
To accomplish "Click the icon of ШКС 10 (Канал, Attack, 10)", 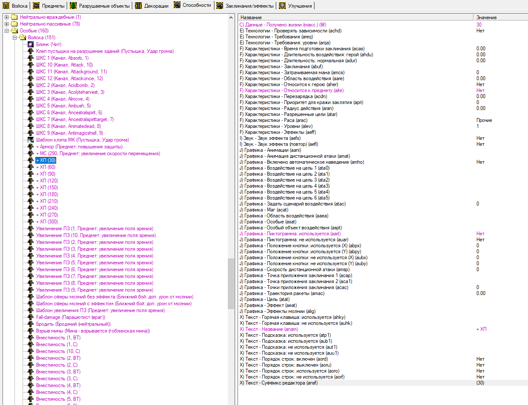I will pos(31,65).
